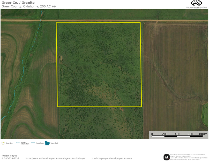The width and height of the screenshot is (209, 161).
Task: Click the dirt road above the parcel
Action: 103,20
